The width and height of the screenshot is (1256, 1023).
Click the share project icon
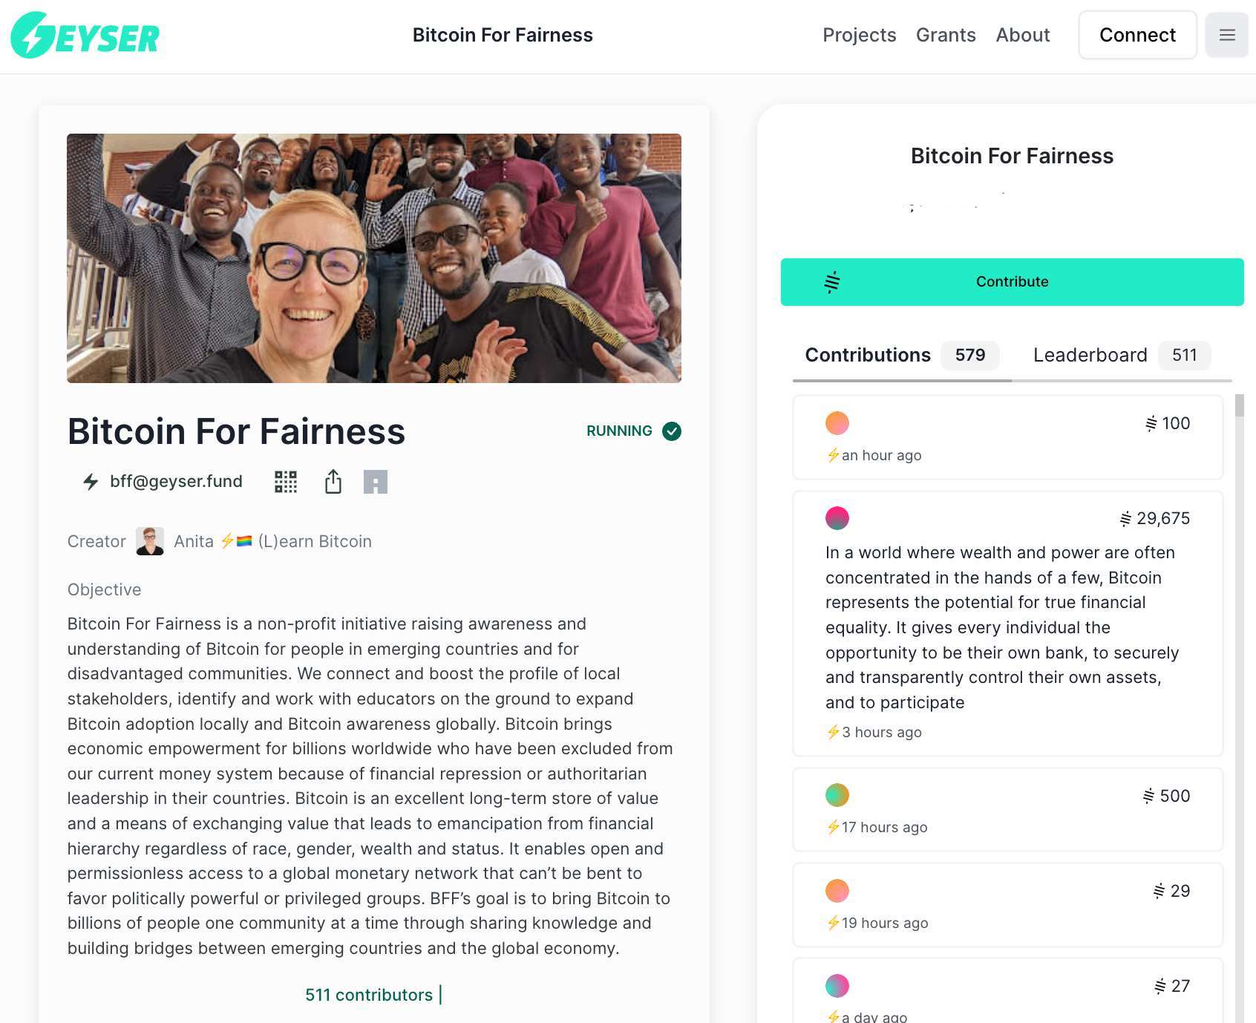(x=333, y=482)
